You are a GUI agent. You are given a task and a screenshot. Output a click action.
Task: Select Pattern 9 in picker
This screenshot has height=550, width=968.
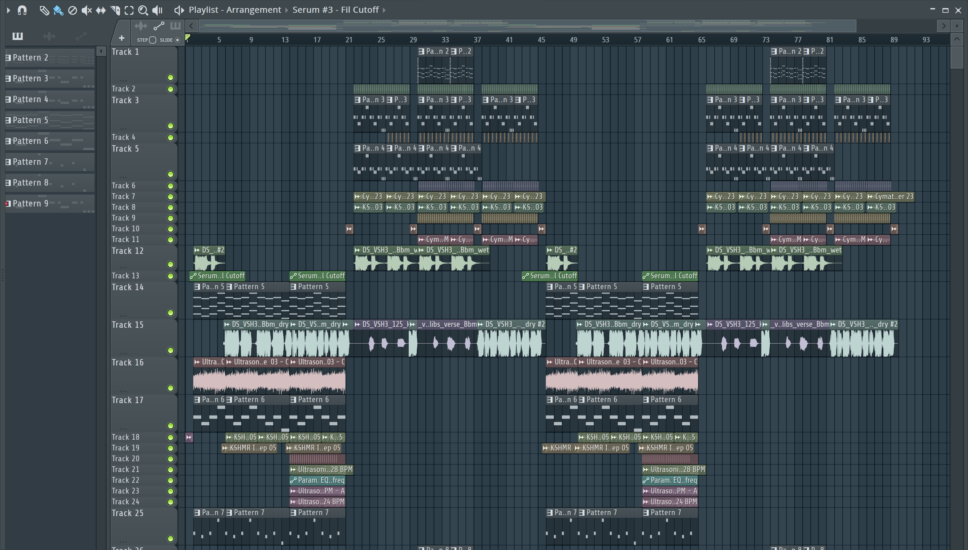50,203
